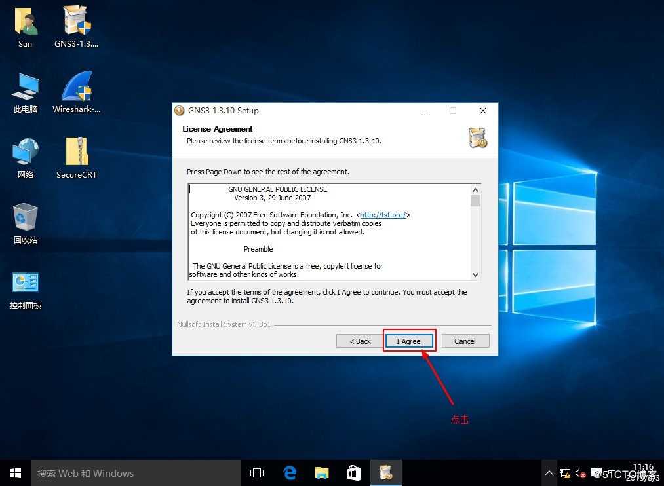Cancel the GNS3 setup
664x486 pixels.
(465, 341)
